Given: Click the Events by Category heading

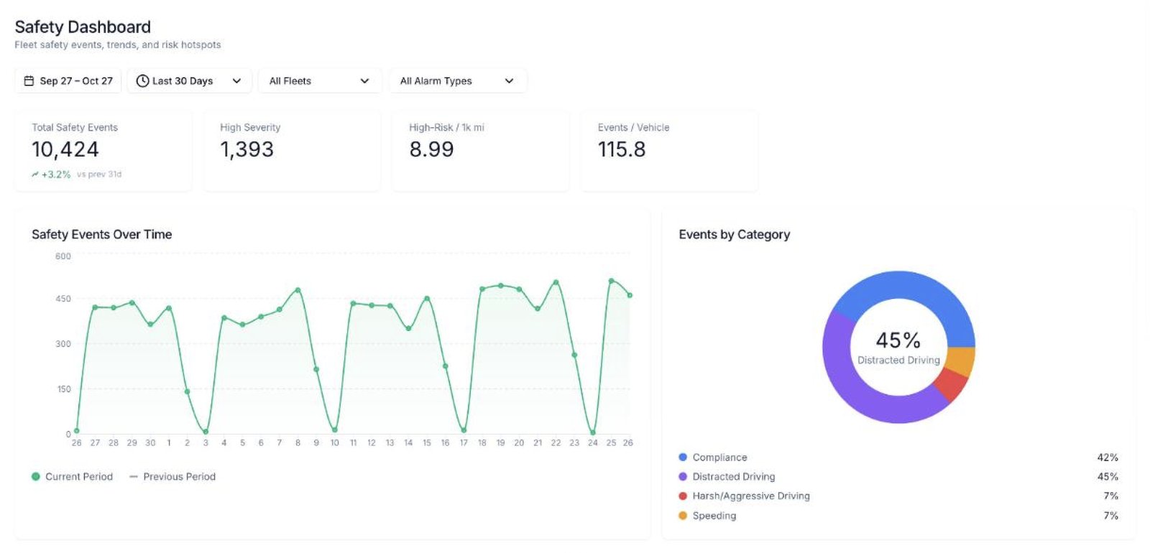Looking at the screenshot, I should pos(735,234).
